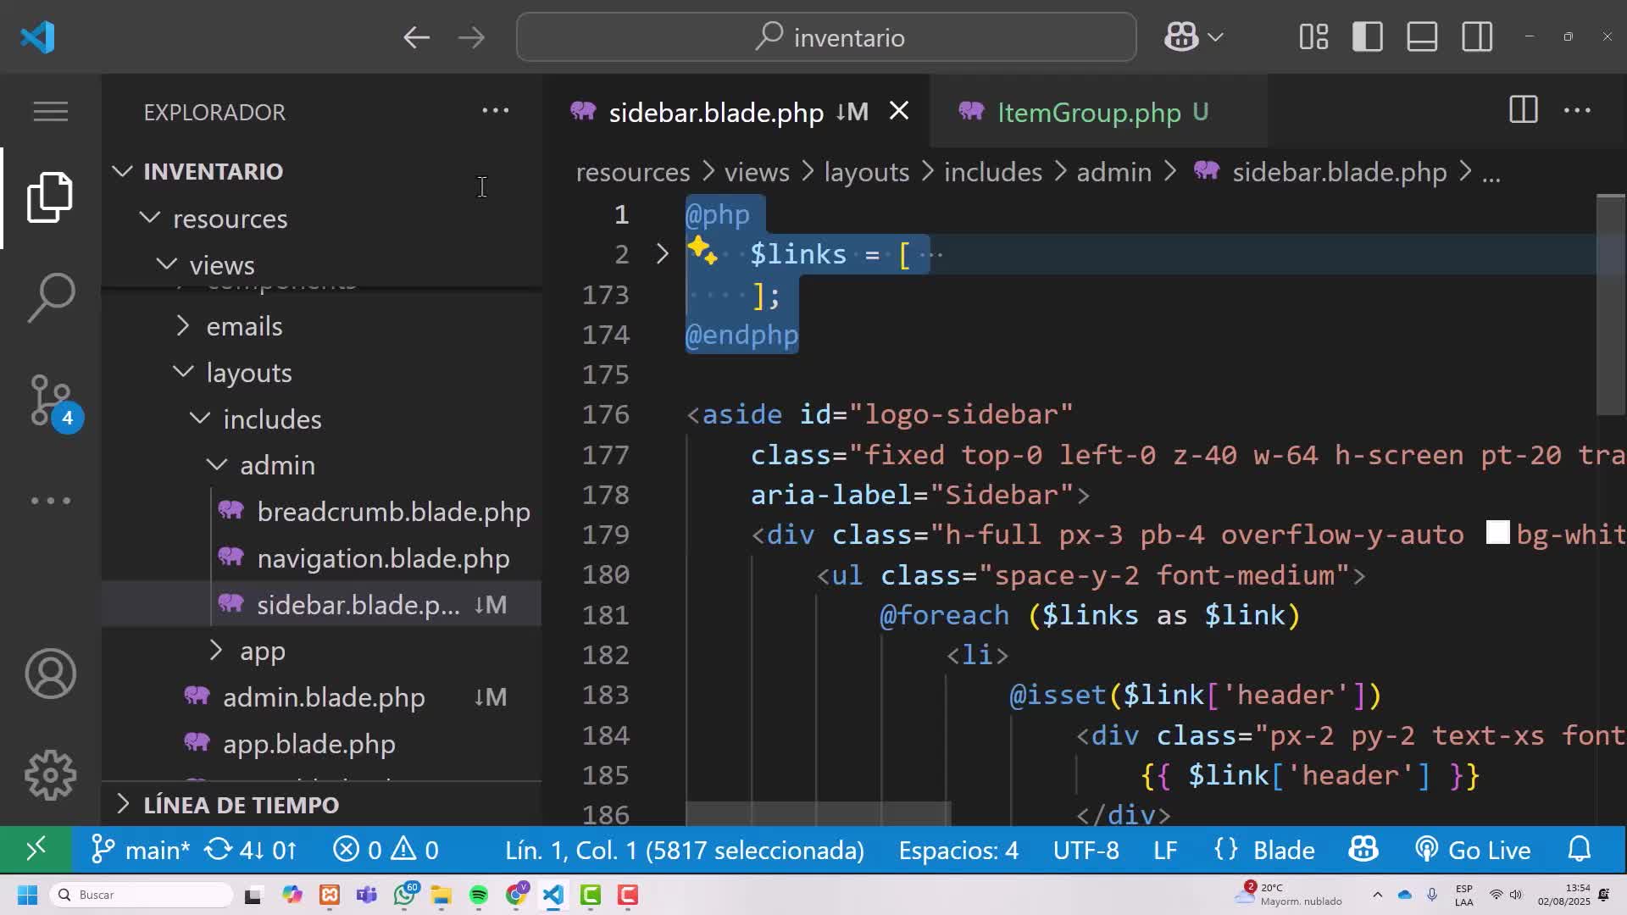
Task: Open notifications bell in status bar
Action: pyautogui.click(x=1579, y=849)
